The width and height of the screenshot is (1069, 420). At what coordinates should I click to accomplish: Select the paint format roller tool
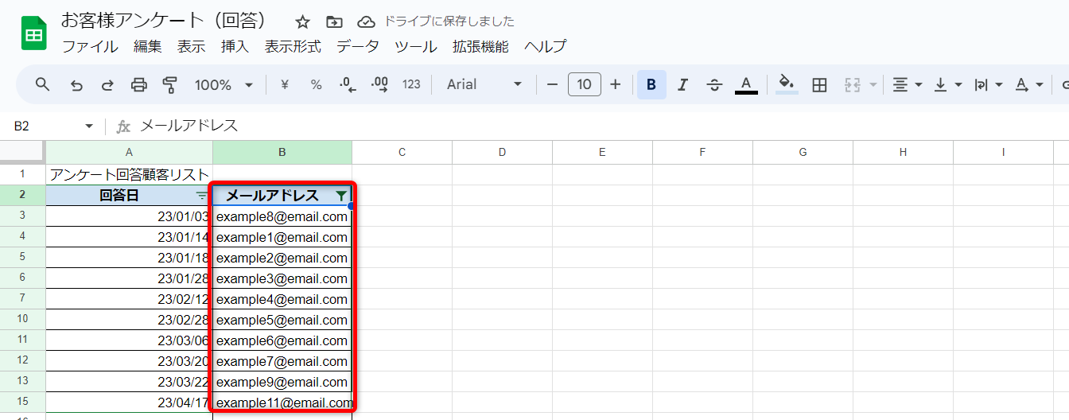(x=169, y=84)
